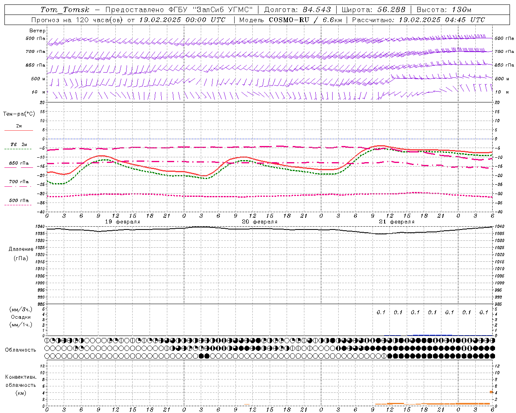Click the 19 февраля date label
The height and width of the screenshot is (413, 516).
pos(123,222)
